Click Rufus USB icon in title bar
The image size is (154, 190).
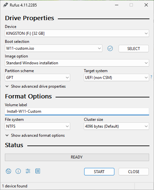click(x=5, y=5)
